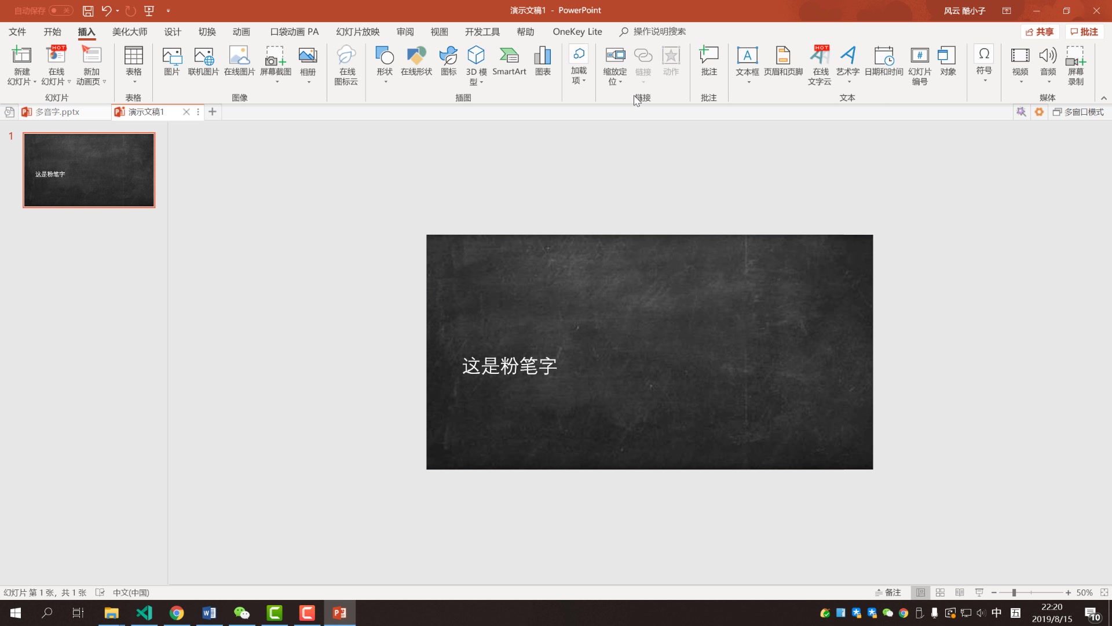The height and width of the screenshot is (626, 1112).
Task: Add a comment using 批注 icon
Action: 708,64
